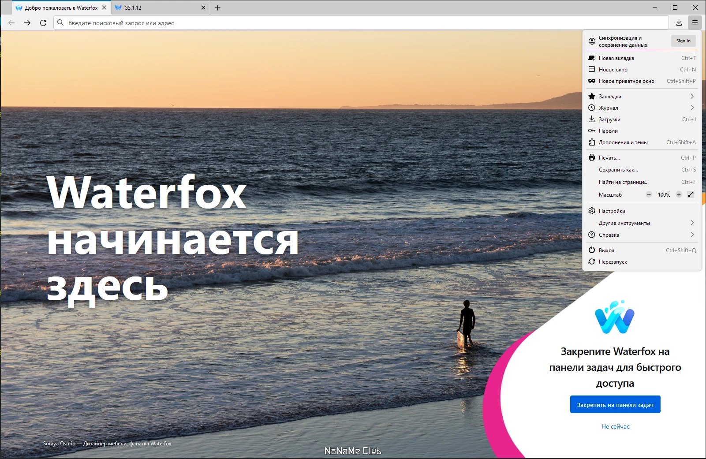Click the private window mask icon

(592, 81)
